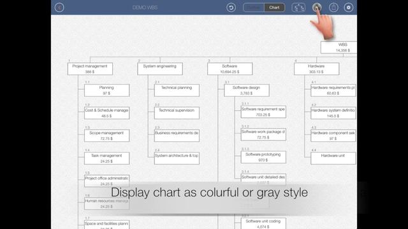Open the chart layout structure icon
Image resolution: width=408 pixels, height=229 pixels.
(x=298, y=8)
